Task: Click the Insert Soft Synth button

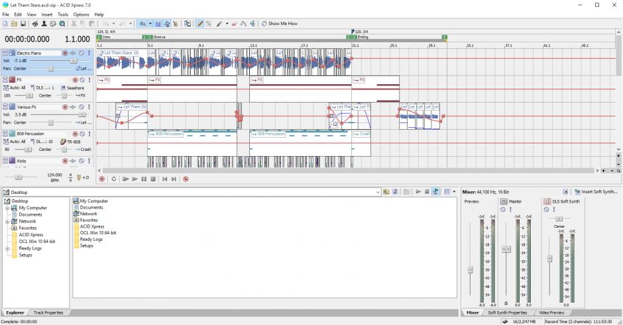Action: point(596,192)
